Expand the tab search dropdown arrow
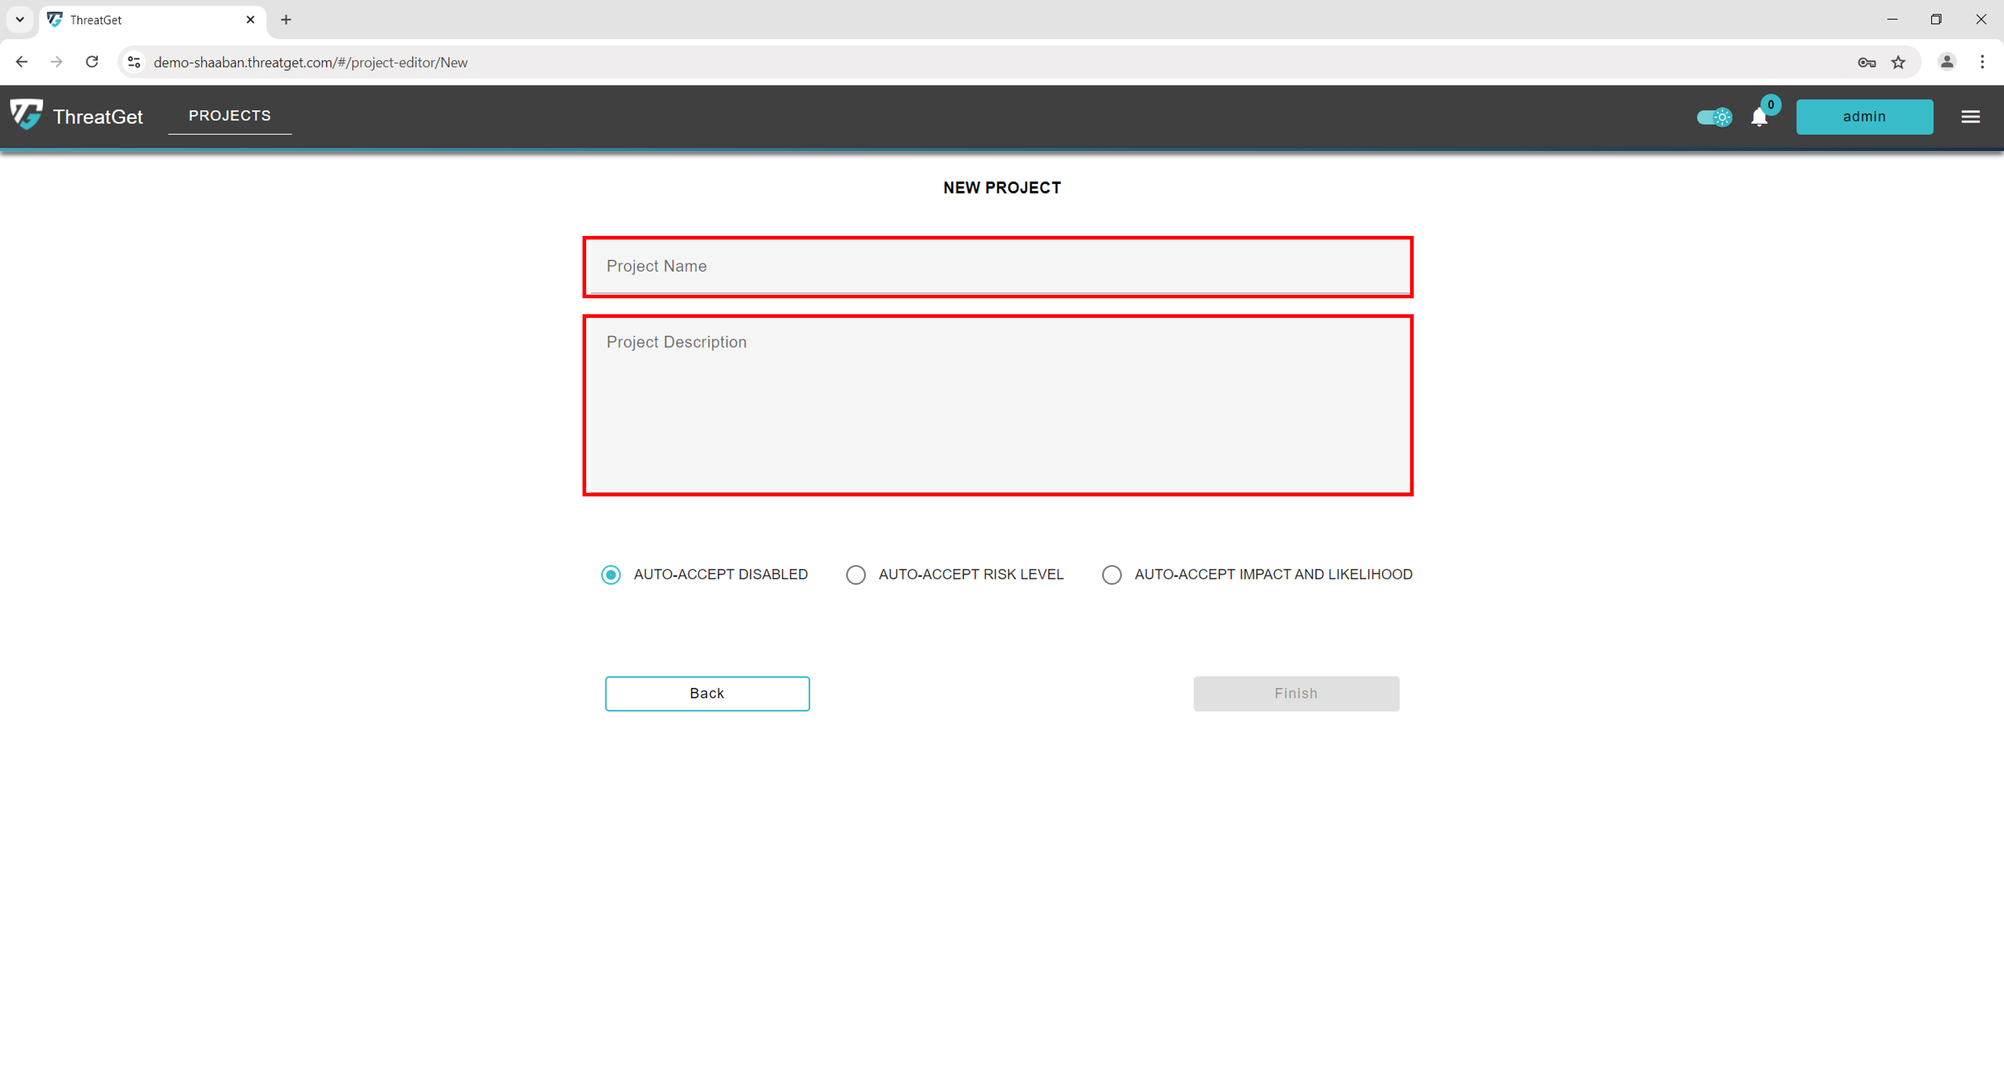This screenshot has width=2004, height=1088. coord(20,20)
